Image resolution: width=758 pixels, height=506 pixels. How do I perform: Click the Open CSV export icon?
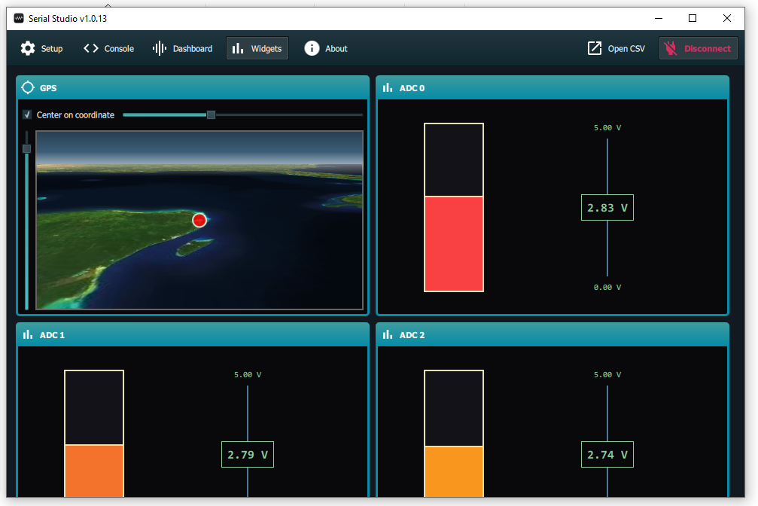(594, 47)
